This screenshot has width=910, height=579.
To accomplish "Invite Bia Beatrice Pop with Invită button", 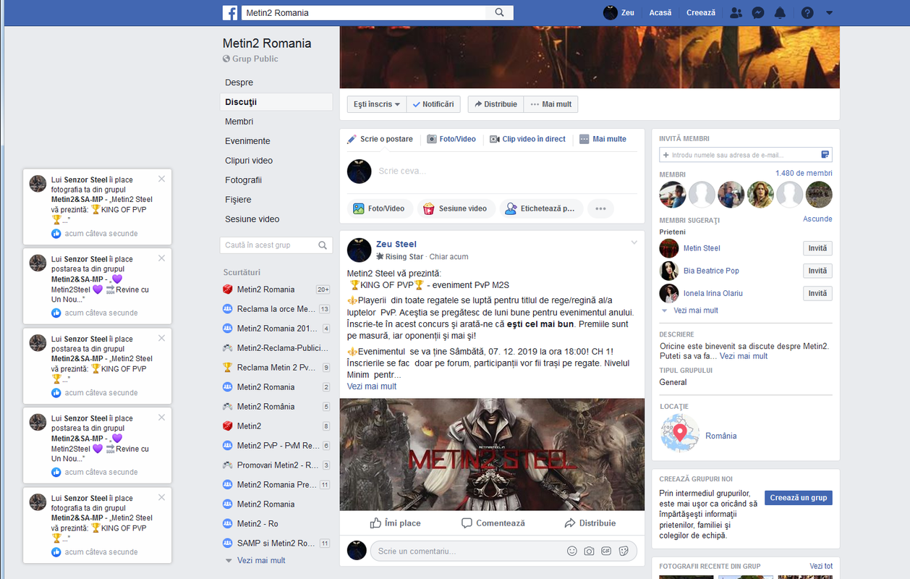I will point(817,271).
